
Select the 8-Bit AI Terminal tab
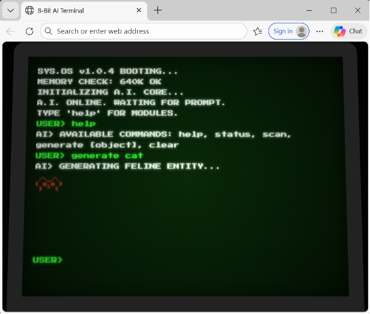point(84,11)
